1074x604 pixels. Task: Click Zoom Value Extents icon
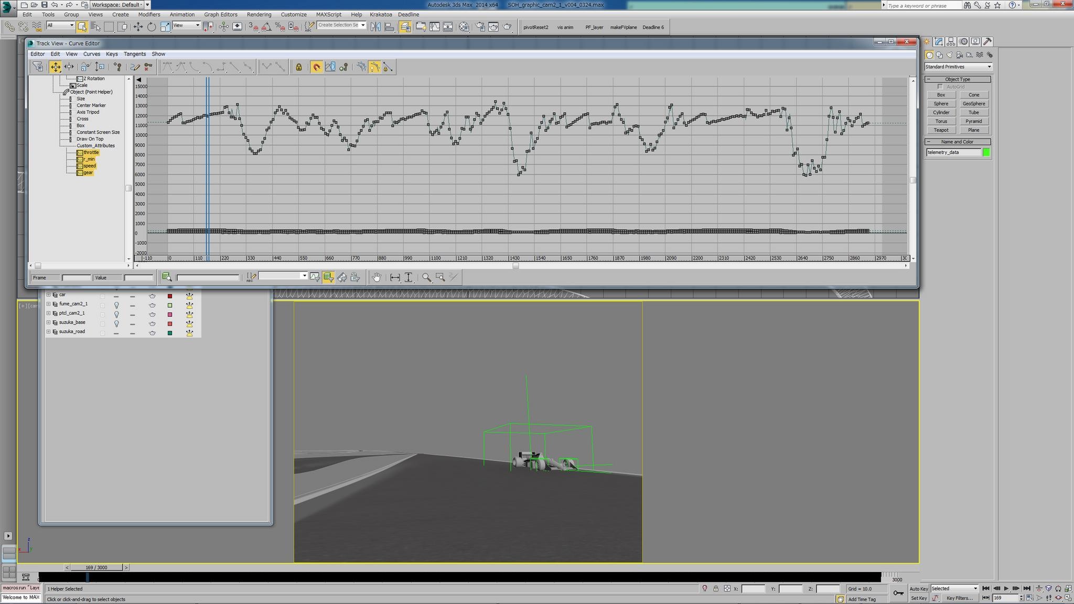coord(409,277)
